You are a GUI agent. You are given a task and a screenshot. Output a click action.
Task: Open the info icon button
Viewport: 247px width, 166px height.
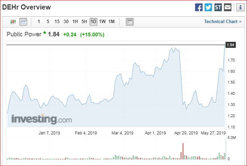(240, 7)
